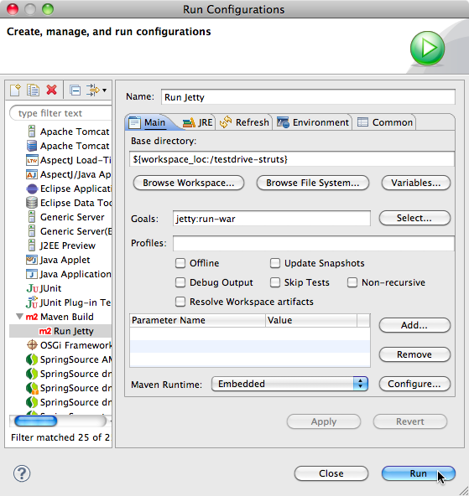Click the Base directory text field
This screenshot has height=496, width=469.
292,159
